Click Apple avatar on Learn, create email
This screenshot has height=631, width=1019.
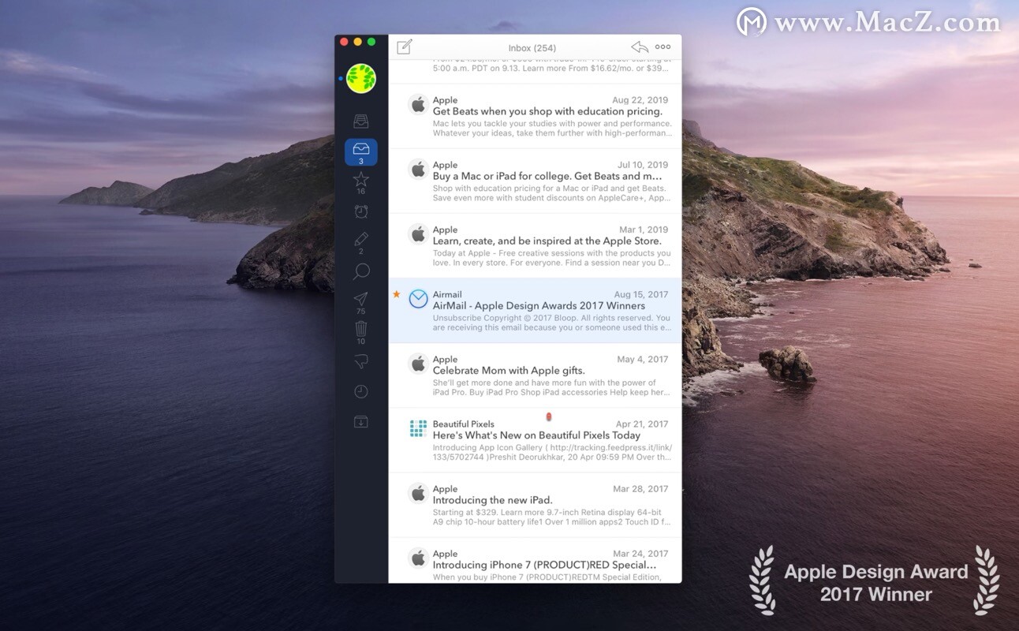click(x=418, y=234)
